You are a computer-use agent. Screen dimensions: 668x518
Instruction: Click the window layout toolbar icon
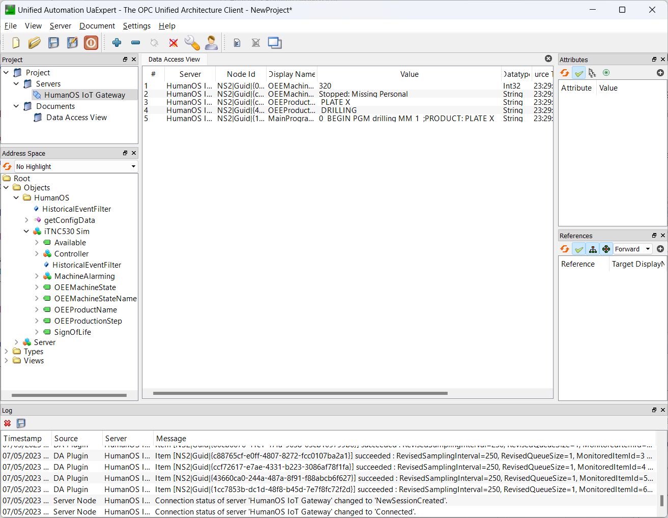coord(275,43)
